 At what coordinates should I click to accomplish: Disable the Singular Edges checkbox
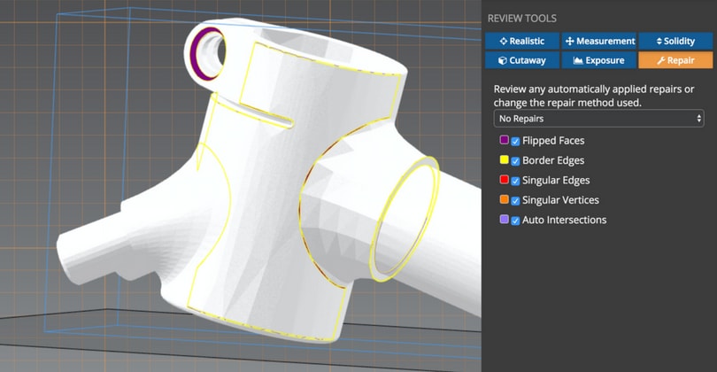pos(515,181)
